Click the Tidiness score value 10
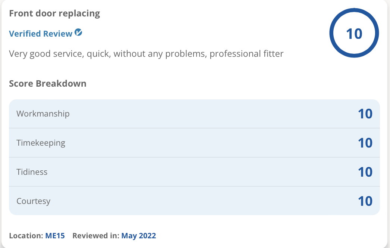 pos(365,172)
